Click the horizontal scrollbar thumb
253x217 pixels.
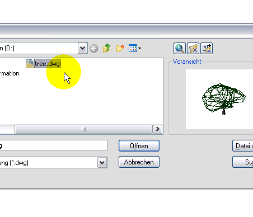click(83, 129)
